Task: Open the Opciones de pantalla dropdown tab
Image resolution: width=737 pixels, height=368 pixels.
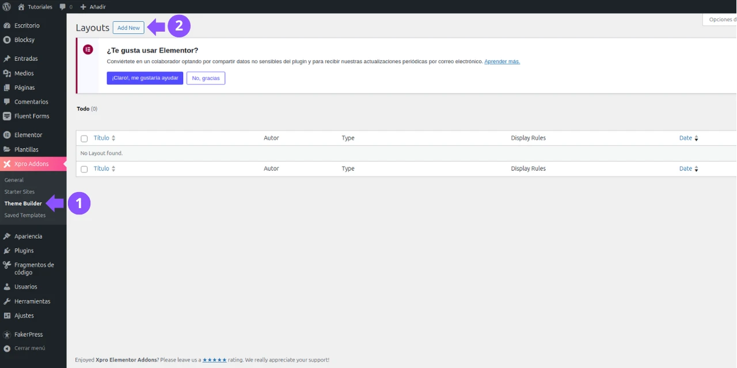Action: point(720,20)
